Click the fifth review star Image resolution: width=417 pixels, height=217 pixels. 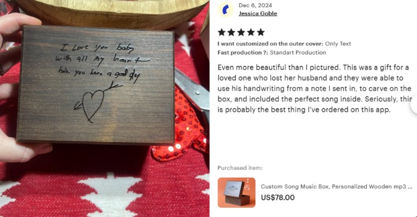pyautogui.click(x=261, y=32)
